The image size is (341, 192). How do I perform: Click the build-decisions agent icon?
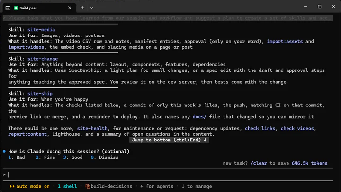[x=88, y=186]
